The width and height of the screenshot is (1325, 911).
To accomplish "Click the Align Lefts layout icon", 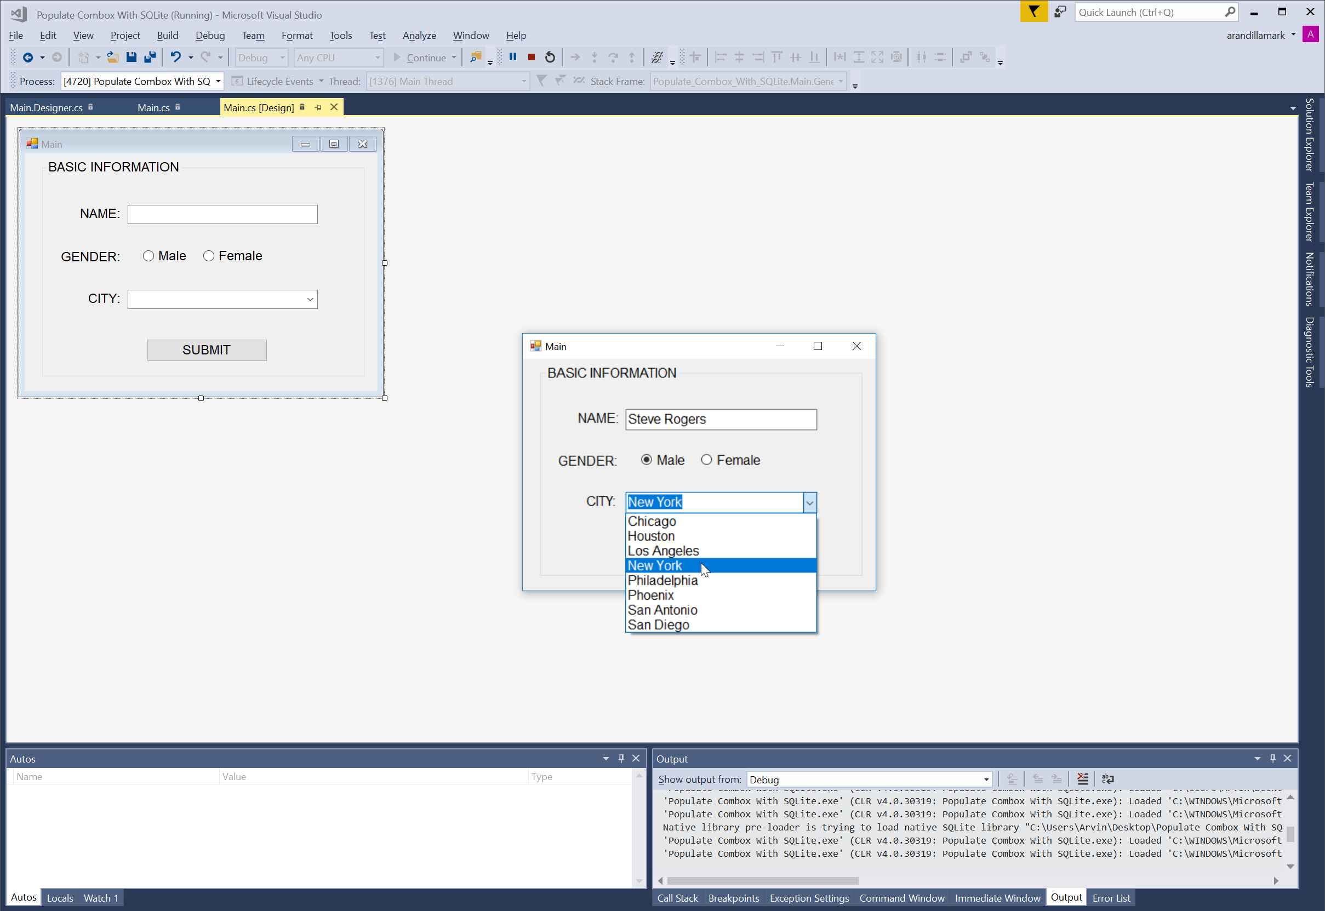I will 721,57.
